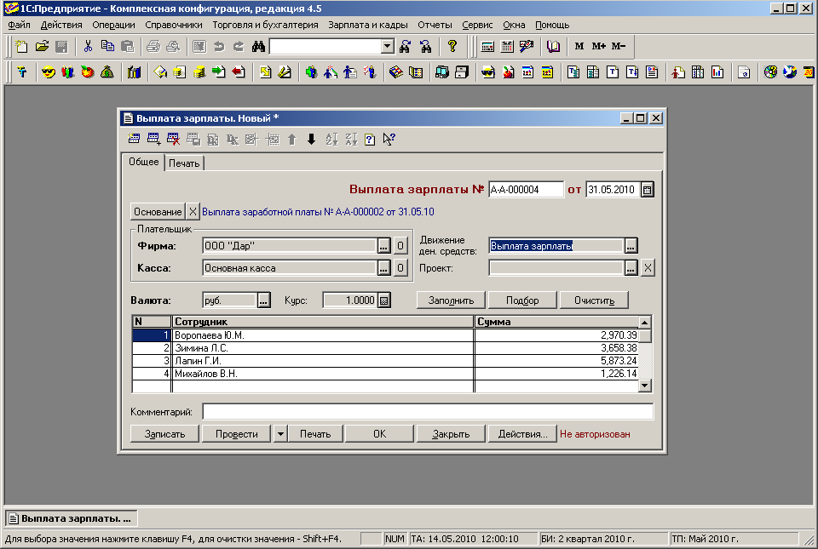Click the gray move row up arrow
This screenshot has height=549, width=818.
tap(291, 139)
